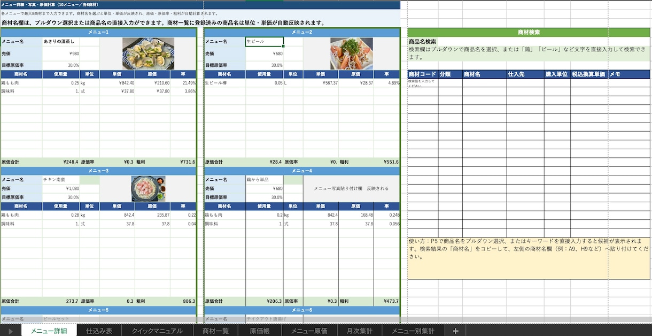Select usage amount 0.25 in Menu 1
Screen dimensions: 652x336
point(61,83)
